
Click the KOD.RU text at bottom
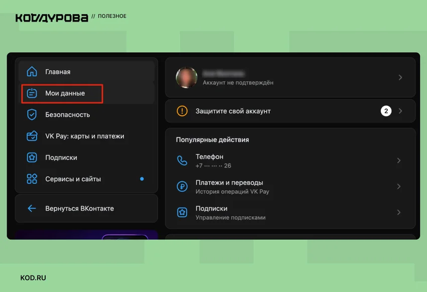33,278
